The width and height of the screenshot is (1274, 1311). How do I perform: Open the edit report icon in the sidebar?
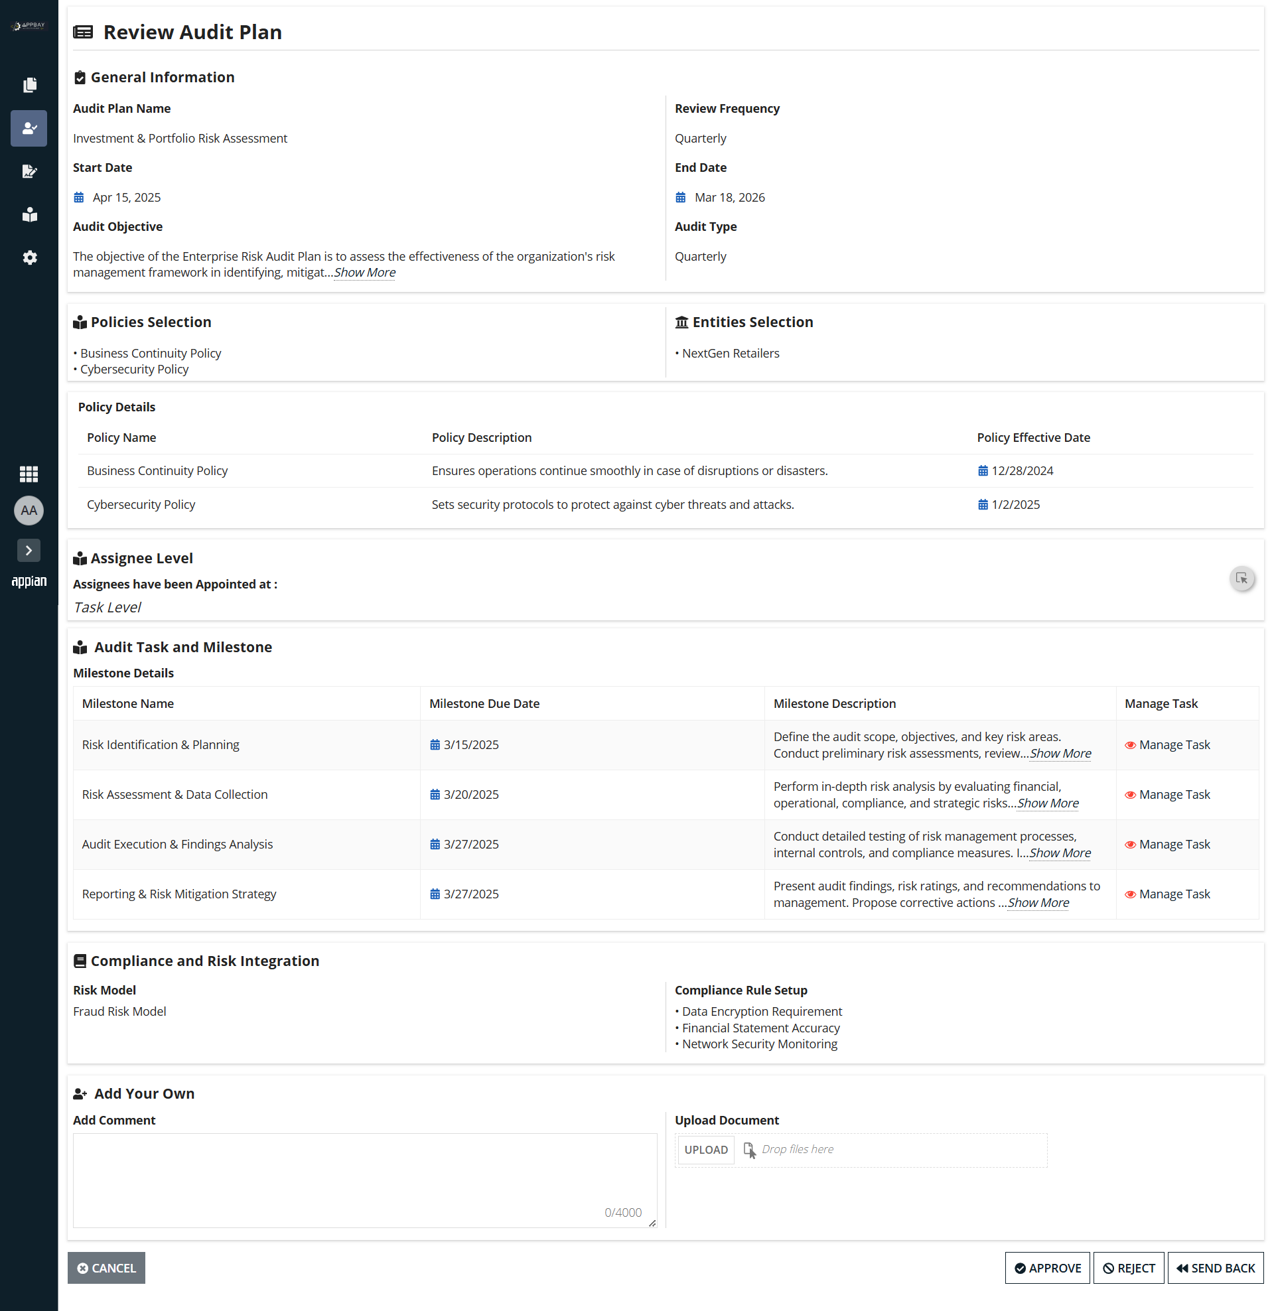(29, 172)
